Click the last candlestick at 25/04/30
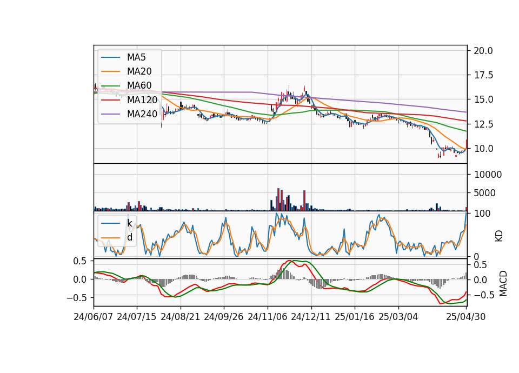519x373 pixels. tap(467, 144)
